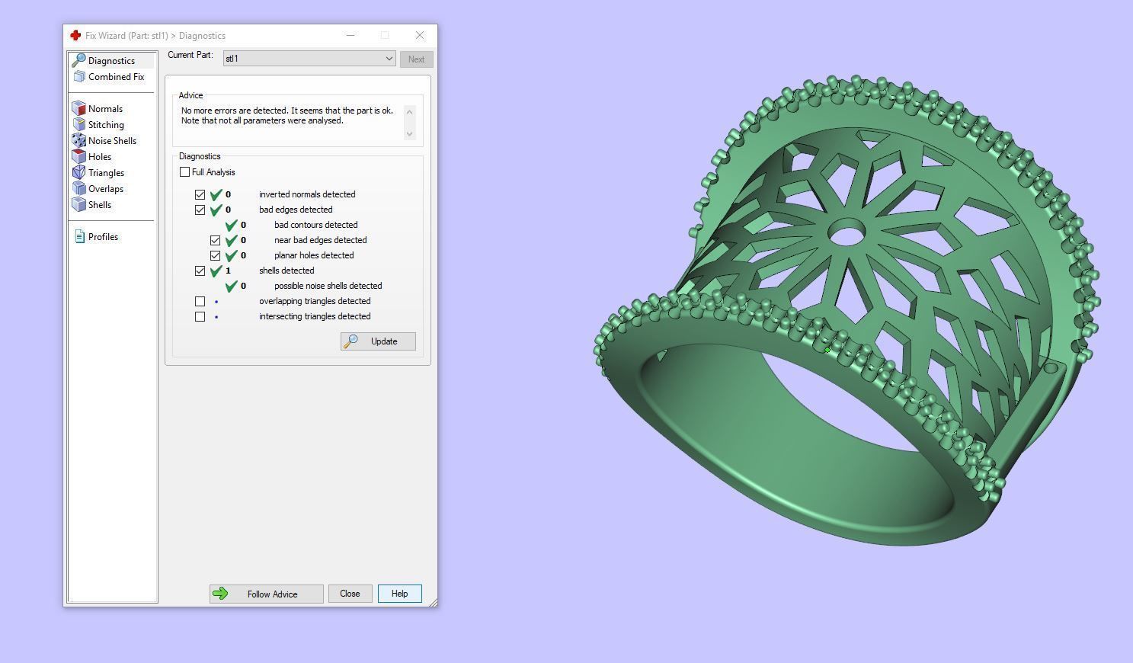1133x663 pixels.
Task: Uncheck planar holes detected checkbox
Action: click(x=215, y=255)
